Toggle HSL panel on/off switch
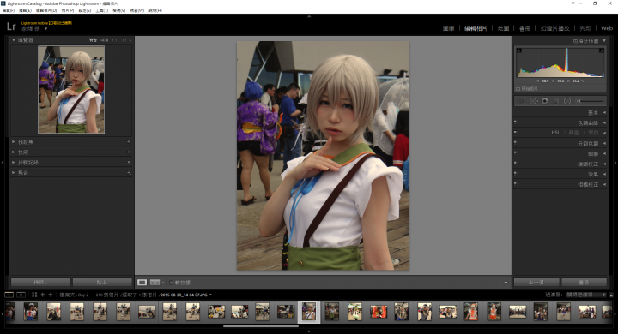 515,133
